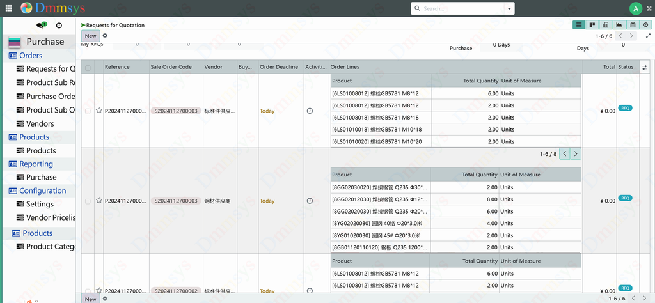
Task: Open the conversations chat bubble icon
Action: point(40,26)
